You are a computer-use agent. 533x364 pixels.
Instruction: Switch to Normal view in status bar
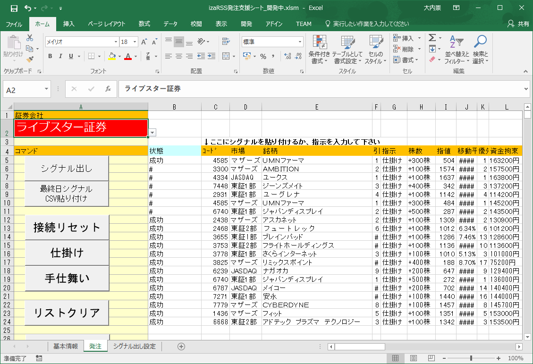[395, 358]
